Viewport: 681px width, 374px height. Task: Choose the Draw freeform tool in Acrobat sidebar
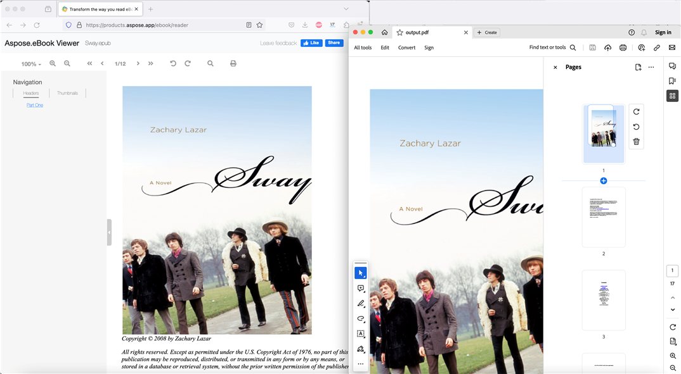point(361,318)
